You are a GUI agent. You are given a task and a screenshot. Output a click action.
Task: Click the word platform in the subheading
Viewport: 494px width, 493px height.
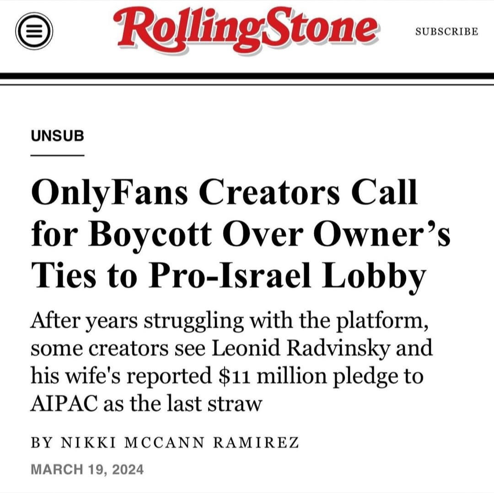click(x=382, y=321)
